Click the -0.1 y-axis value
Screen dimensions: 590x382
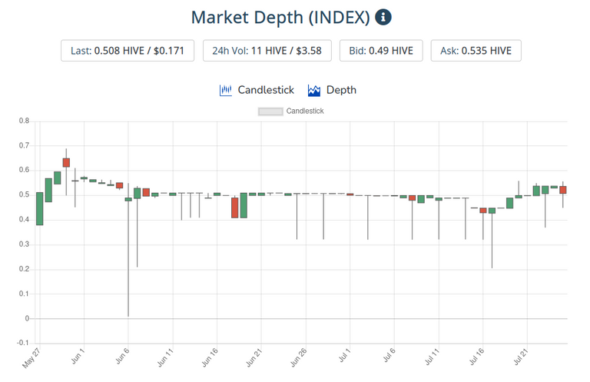(x=22, y=343)
